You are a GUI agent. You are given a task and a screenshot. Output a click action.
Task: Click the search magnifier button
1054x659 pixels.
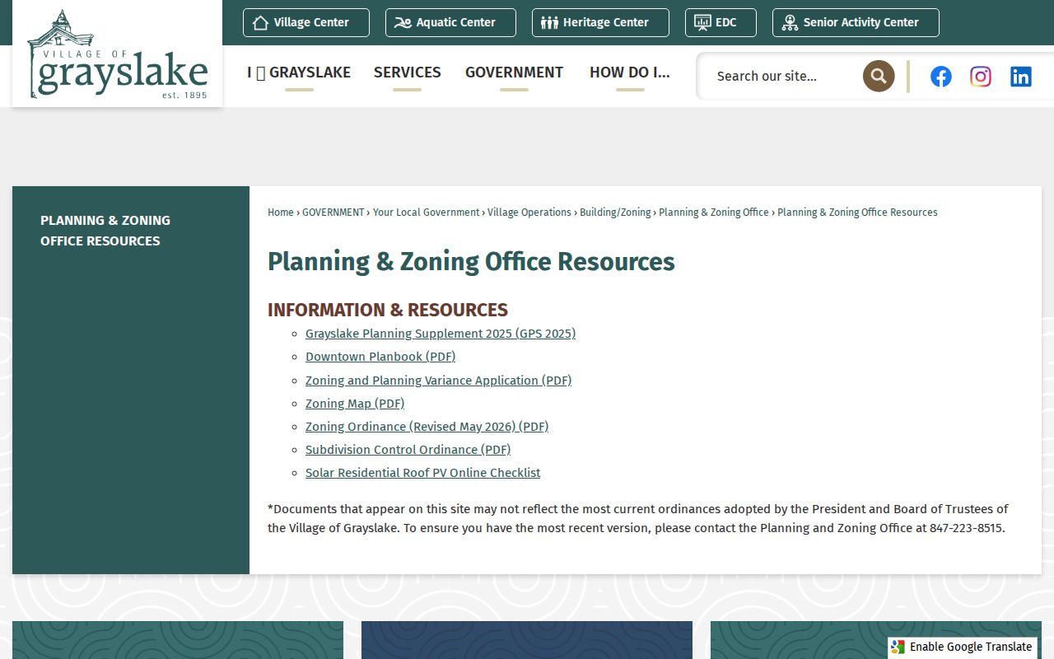(879, 76)
